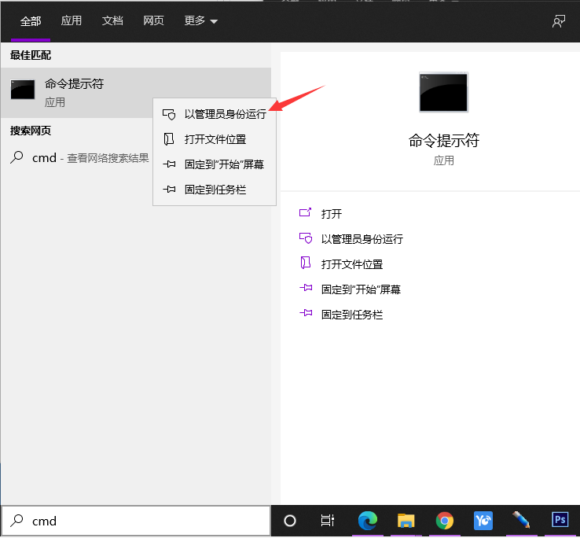Screen dimensions: 580x538
Task: Select 打开文件位置 from the context menu
Action: [x=215, y=139]
